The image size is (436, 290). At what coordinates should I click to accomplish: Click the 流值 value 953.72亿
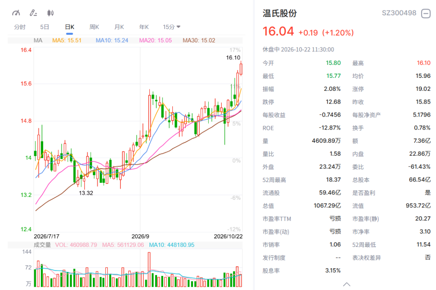tap(418, 206)
